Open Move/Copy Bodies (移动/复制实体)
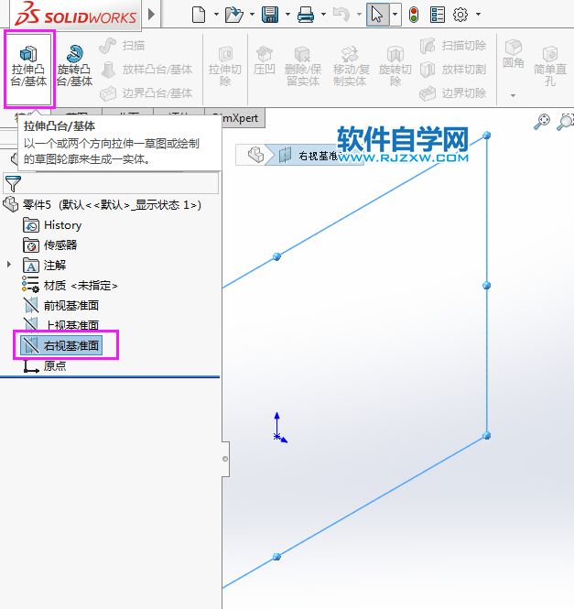Viewport: 574px width, 609px height. pos(350,67)
